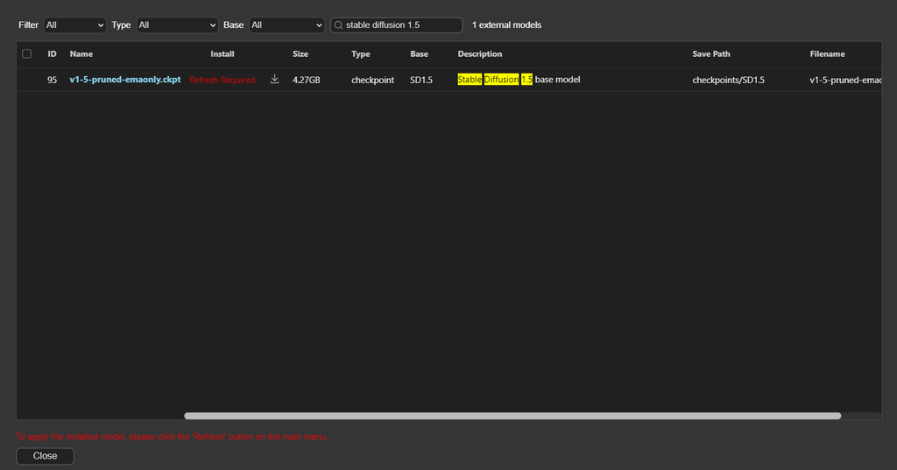Screen dimensions: 897x470
Task: Click the magnifier icon in the search box
Action: [x=338, y=25]
